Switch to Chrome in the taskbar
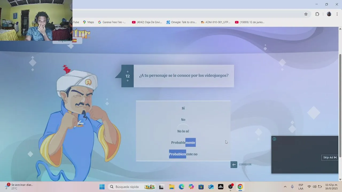The height and width of the screenshot is (192, 342). (x=240, y=187)
